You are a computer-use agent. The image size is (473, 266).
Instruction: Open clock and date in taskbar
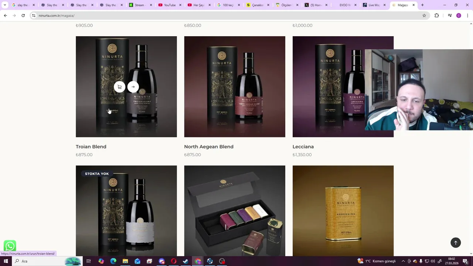click(x=452, y=261)
